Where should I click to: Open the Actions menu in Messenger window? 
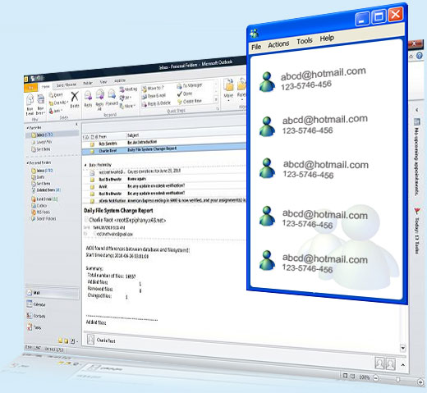point(278,44)
